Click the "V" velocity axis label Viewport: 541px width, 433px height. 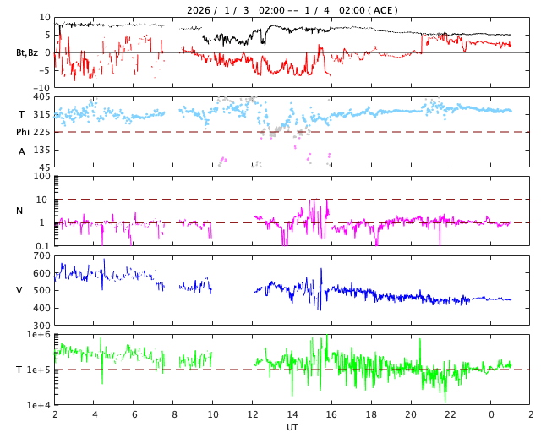click(x=19, y=290)
